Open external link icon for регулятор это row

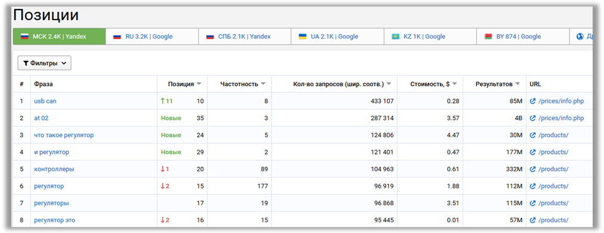(x=533, y=220)
